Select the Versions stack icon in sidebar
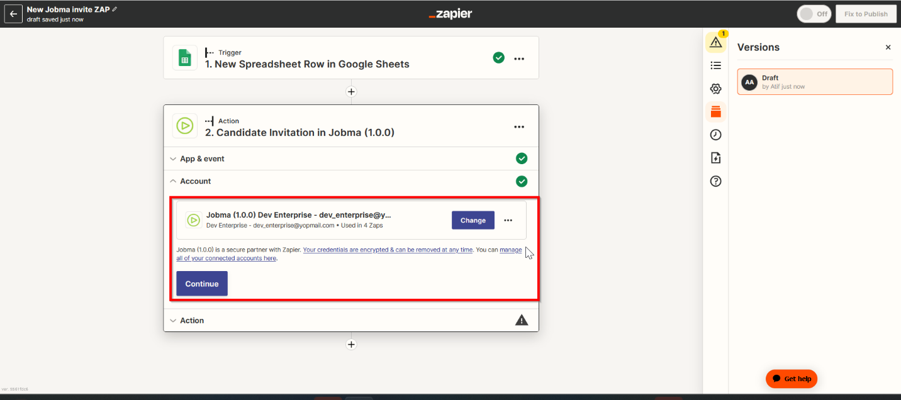The height and width of the screenshot is (400, 901). (x=715, y=112)
